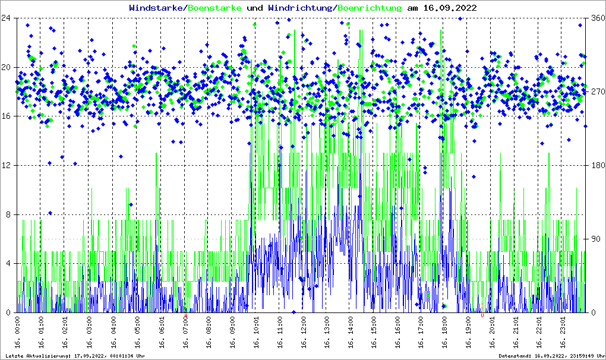Select the 07:00 time label on x-axis
Image resolution: width=606 pixels, height=360 pixels.
coord(185,333)
